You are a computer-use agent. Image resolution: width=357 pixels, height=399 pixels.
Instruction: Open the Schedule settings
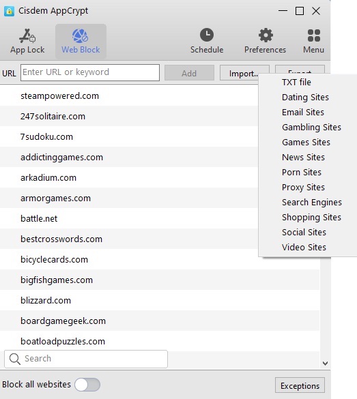coord(207,42)
